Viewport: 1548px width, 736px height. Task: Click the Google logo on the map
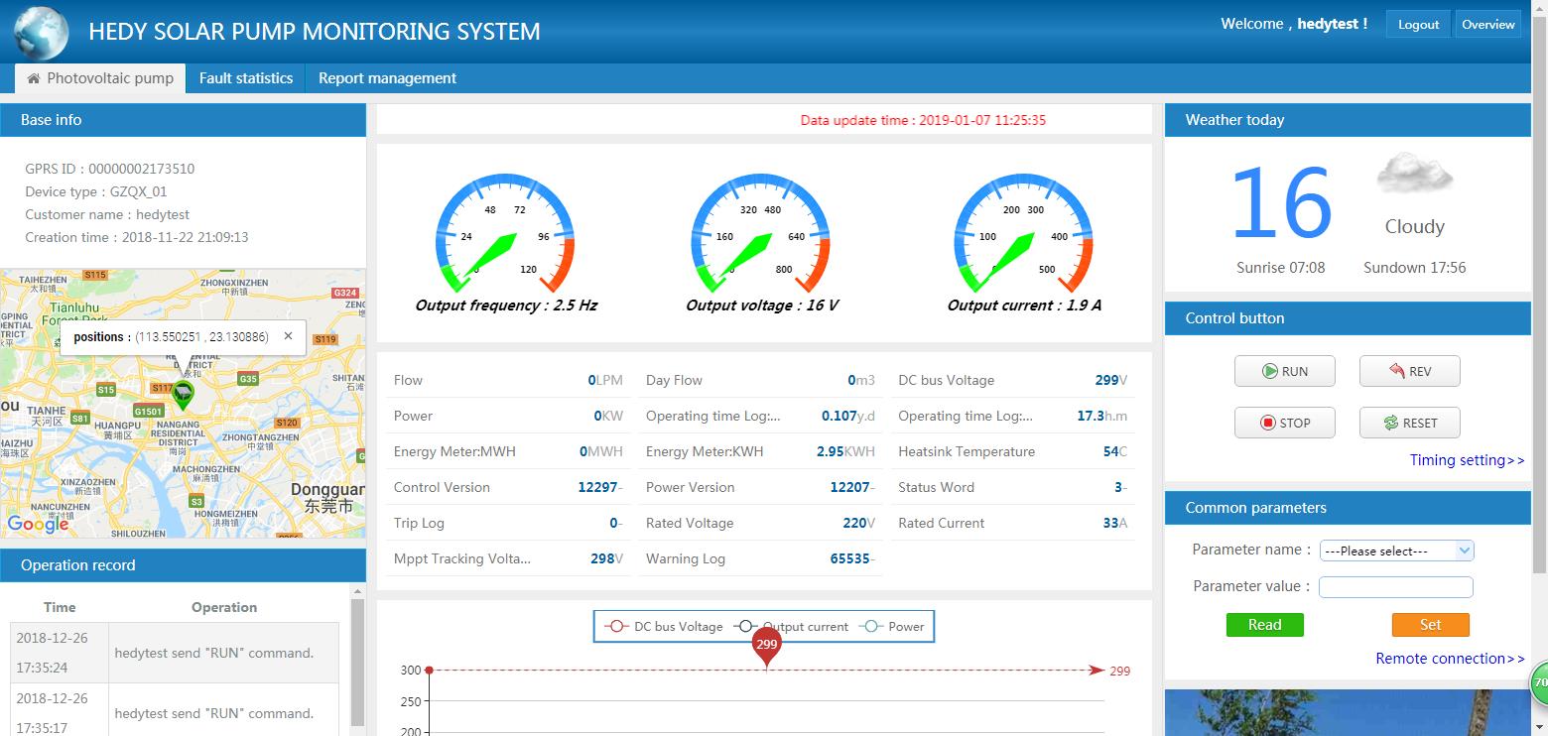[38, 523]
